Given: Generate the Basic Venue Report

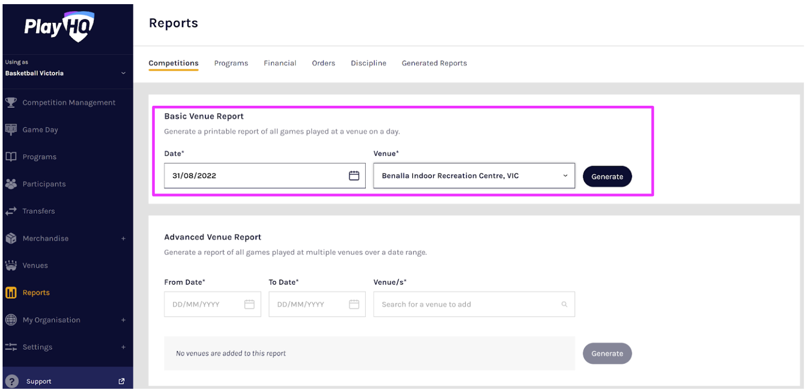Looking at the screenshot, I should pyautogui.click(x=607, y=176).
